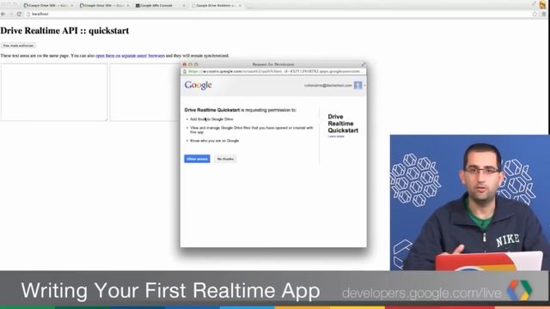Expand the popup window with its fullscreen arrows
550x309 pixels.
(x=364, y=64)
